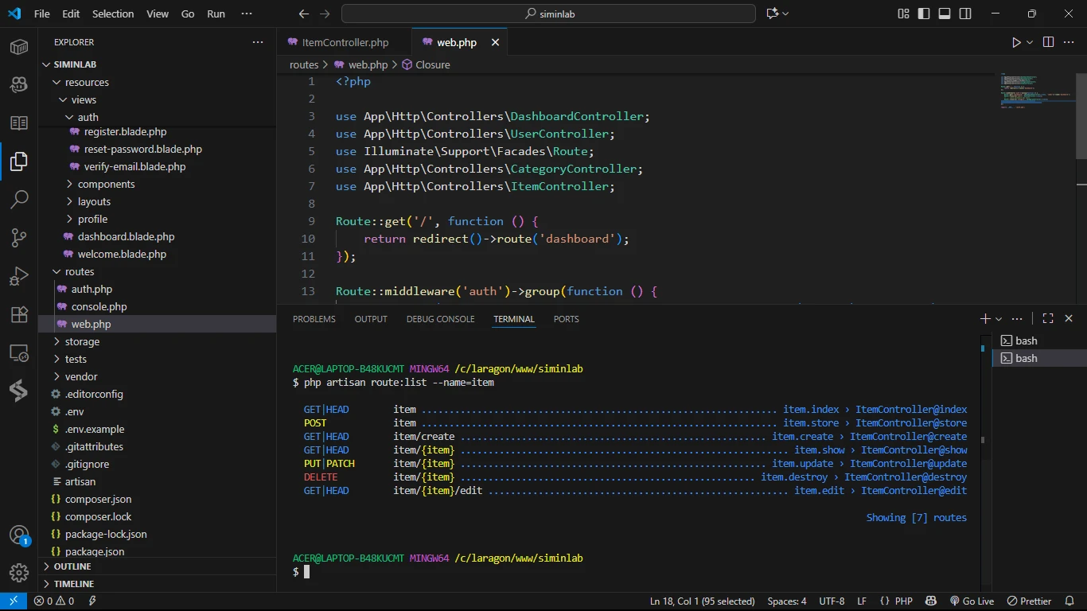Open the Accounts icon in activity bar
Screen dimensions: 1087x611
(x=19, y=535)
